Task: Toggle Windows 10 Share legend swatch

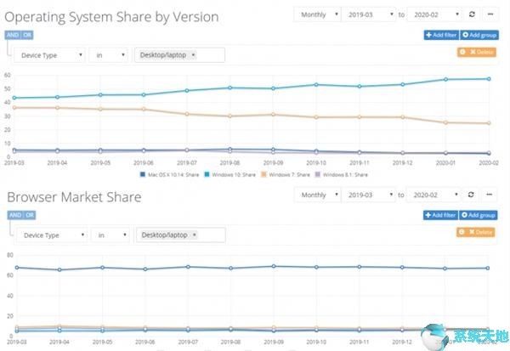Action: [207, 174]
